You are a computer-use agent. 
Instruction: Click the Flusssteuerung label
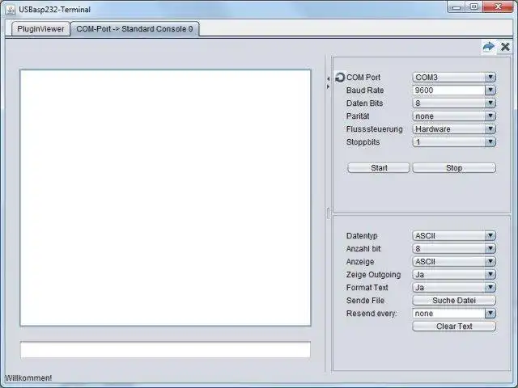coord(374,129)
